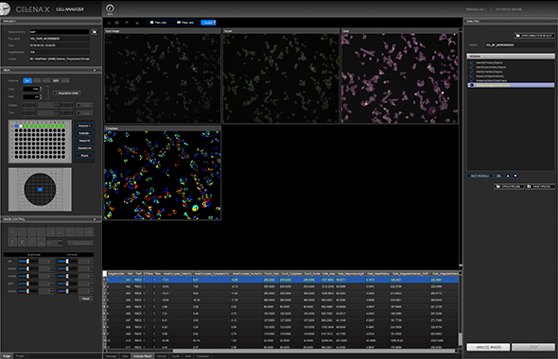This screenshot has width=558, height=359.
Task: Select the white well in the plate map
Action: point(21,127)
